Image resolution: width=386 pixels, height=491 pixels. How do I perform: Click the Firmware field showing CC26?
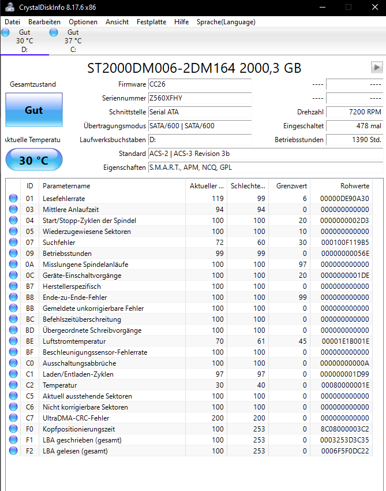(x=200, y=84)
